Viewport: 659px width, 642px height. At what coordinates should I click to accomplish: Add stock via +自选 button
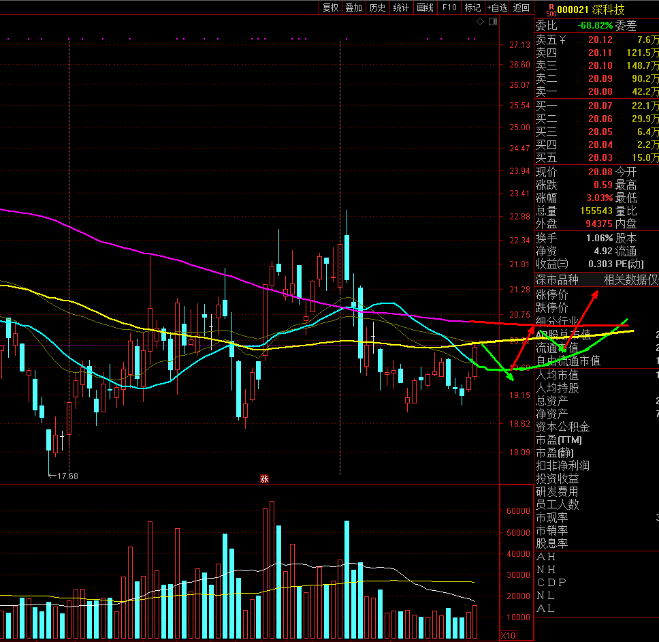tap(497, 7)
